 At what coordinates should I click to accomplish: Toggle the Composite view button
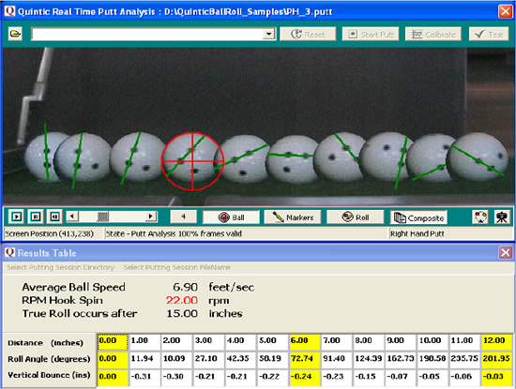point(418,217)
